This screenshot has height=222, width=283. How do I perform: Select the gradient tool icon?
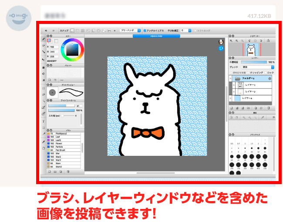tap(44, 80)
